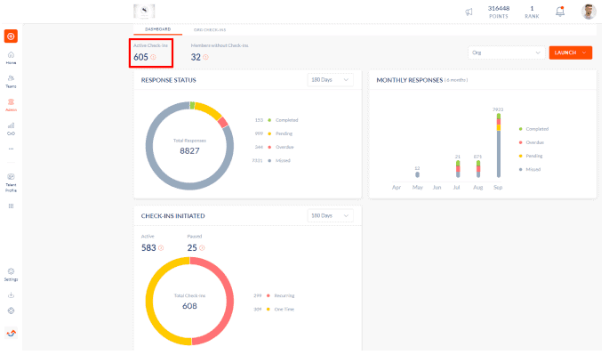Click the May bar in Monthly Responses
Screen dimensions: 609x355
[417, 174]
